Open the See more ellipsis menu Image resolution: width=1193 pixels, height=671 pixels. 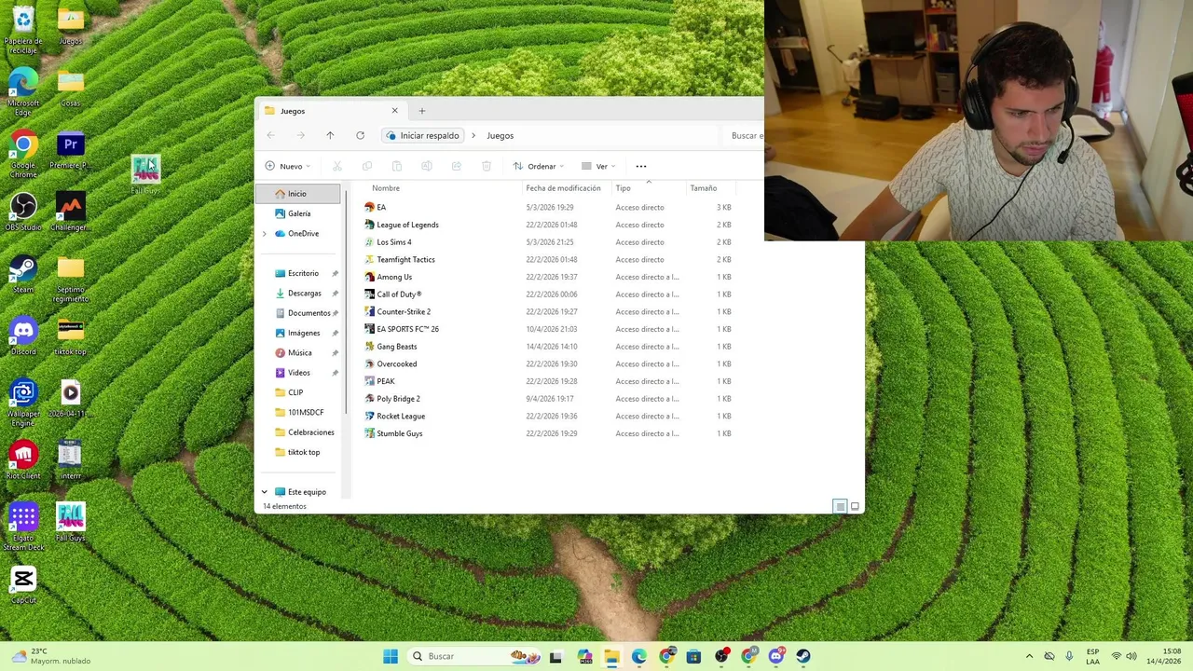pyautogui.click(x=641, y=166)
